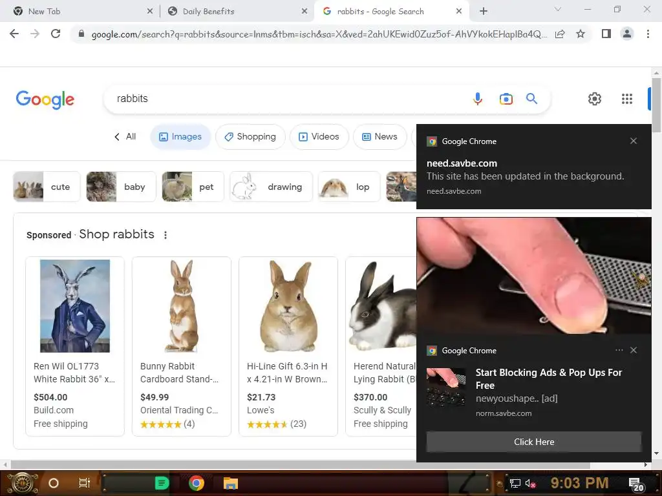The width and height of the screenshot is (662, 496).
Task: Click the browser forward arrow
Action: (x=35, y=34)
